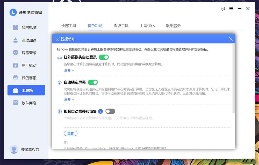This screenshot has width=259, height=165.
Task: Close the 智能感知 dialog
Action: pos(231,39)
